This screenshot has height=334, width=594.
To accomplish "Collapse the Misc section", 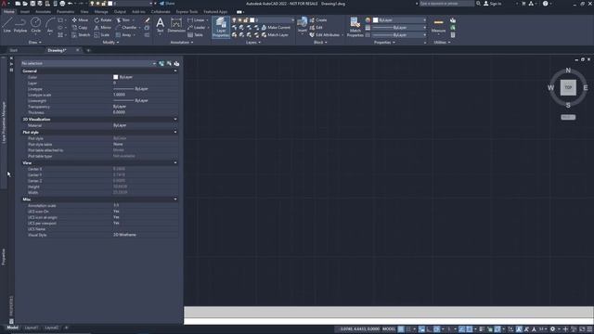I will click(x=175, y=199).
